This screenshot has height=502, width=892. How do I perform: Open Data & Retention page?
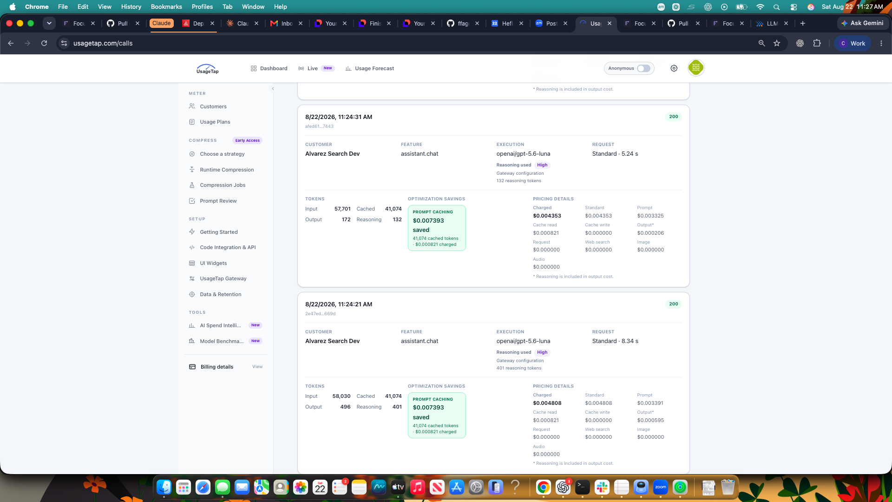220,294
